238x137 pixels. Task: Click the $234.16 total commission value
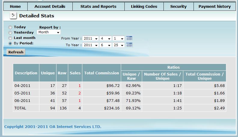[112, 108]
